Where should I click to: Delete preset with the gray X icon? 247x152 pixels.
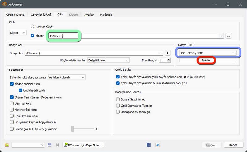point(57,145)
